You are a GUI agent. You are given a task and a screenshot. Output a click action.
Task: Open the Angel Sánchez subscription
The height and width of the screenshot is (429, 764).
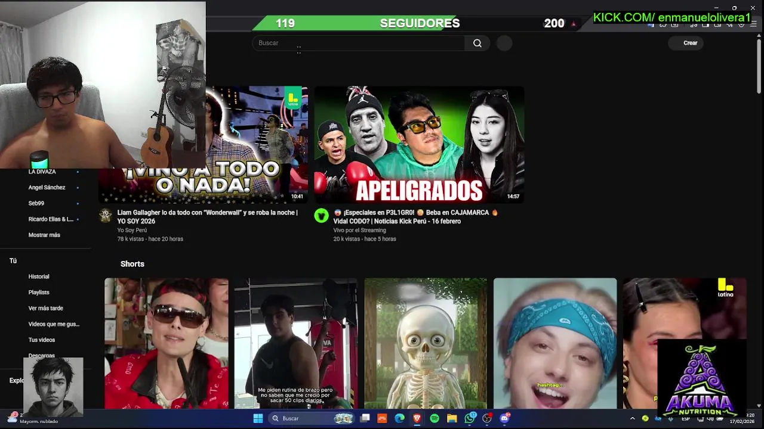(x=47, y=187)
